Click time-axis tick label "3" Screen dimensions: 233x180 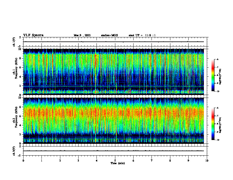(78, 161)
